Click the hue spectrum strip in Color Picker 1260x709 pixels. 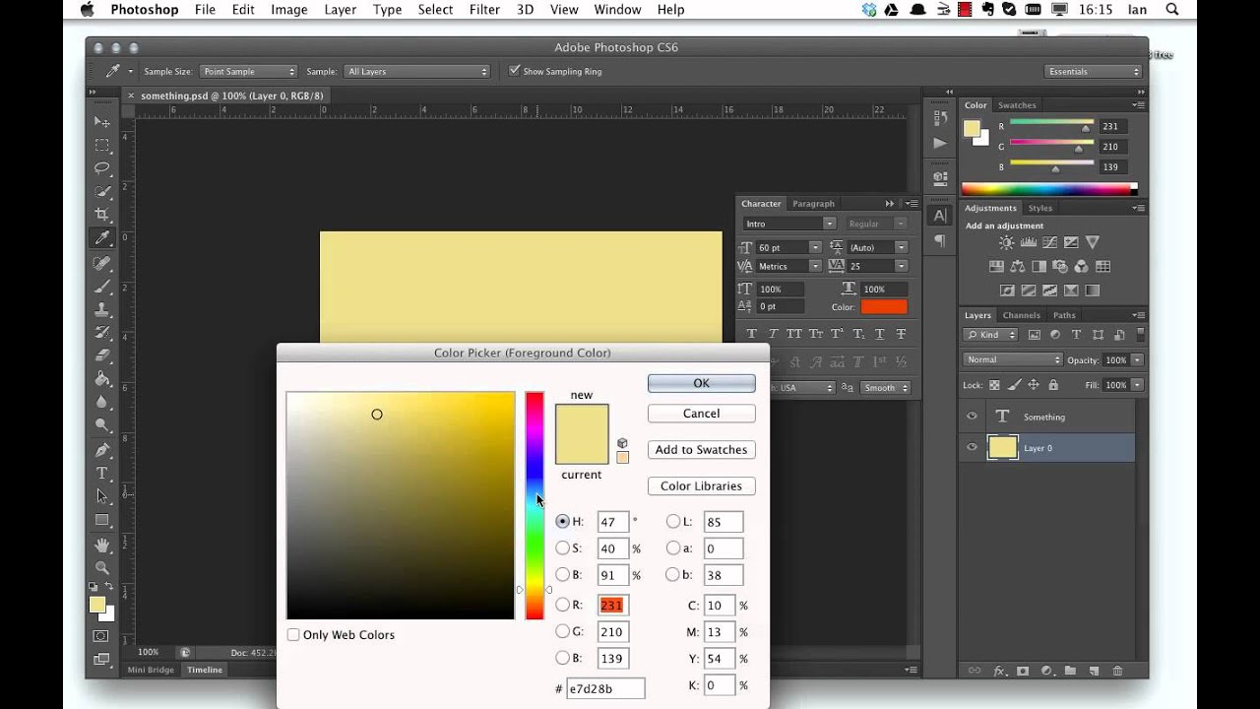click(x=535, y=505)
